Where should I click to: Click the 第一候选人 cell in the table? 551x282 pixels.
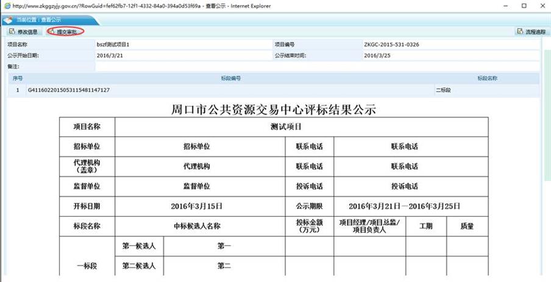click(139, 246)
